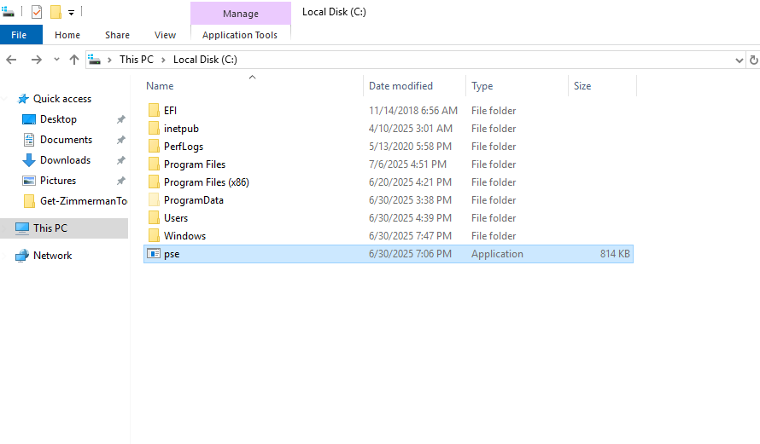The image size is (760, 444).
Task: Click the Properties icon in the title bar
Action: pyautogui.click(x=36, y=12)
